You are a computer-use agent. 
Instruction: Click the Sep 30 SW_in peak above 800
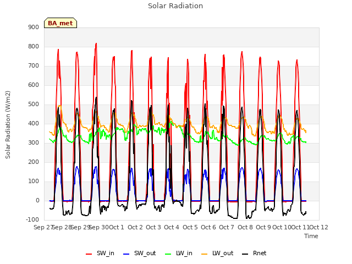[96, 44]
